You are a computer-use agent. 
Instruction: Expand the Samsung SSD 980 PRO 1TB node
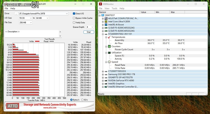(103, 74)
